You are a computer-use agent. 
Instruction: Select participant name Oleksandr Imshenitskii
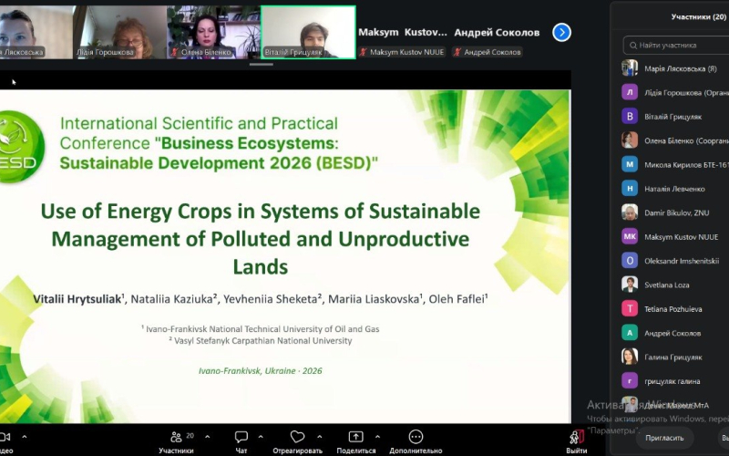tap(682, 261)
